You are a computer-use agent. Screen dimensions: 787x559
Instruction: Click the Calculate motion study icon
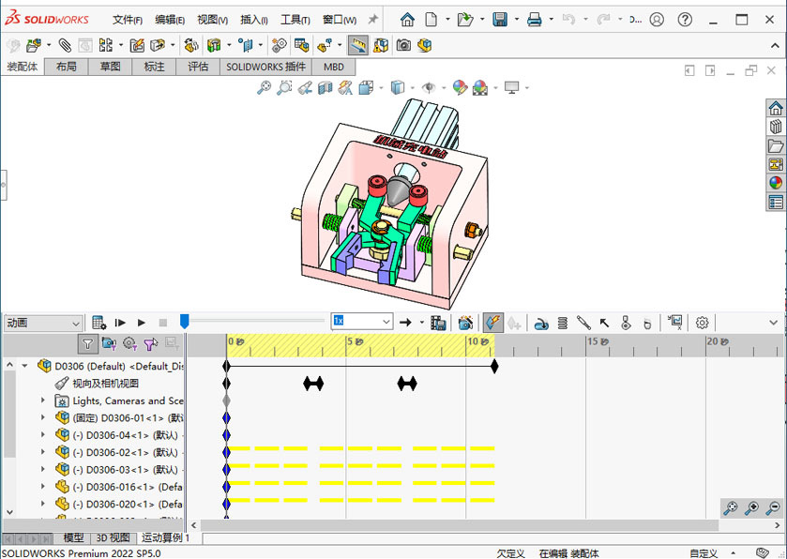100,323
